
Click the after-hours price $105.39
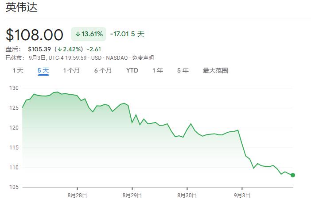click(37, 49)
